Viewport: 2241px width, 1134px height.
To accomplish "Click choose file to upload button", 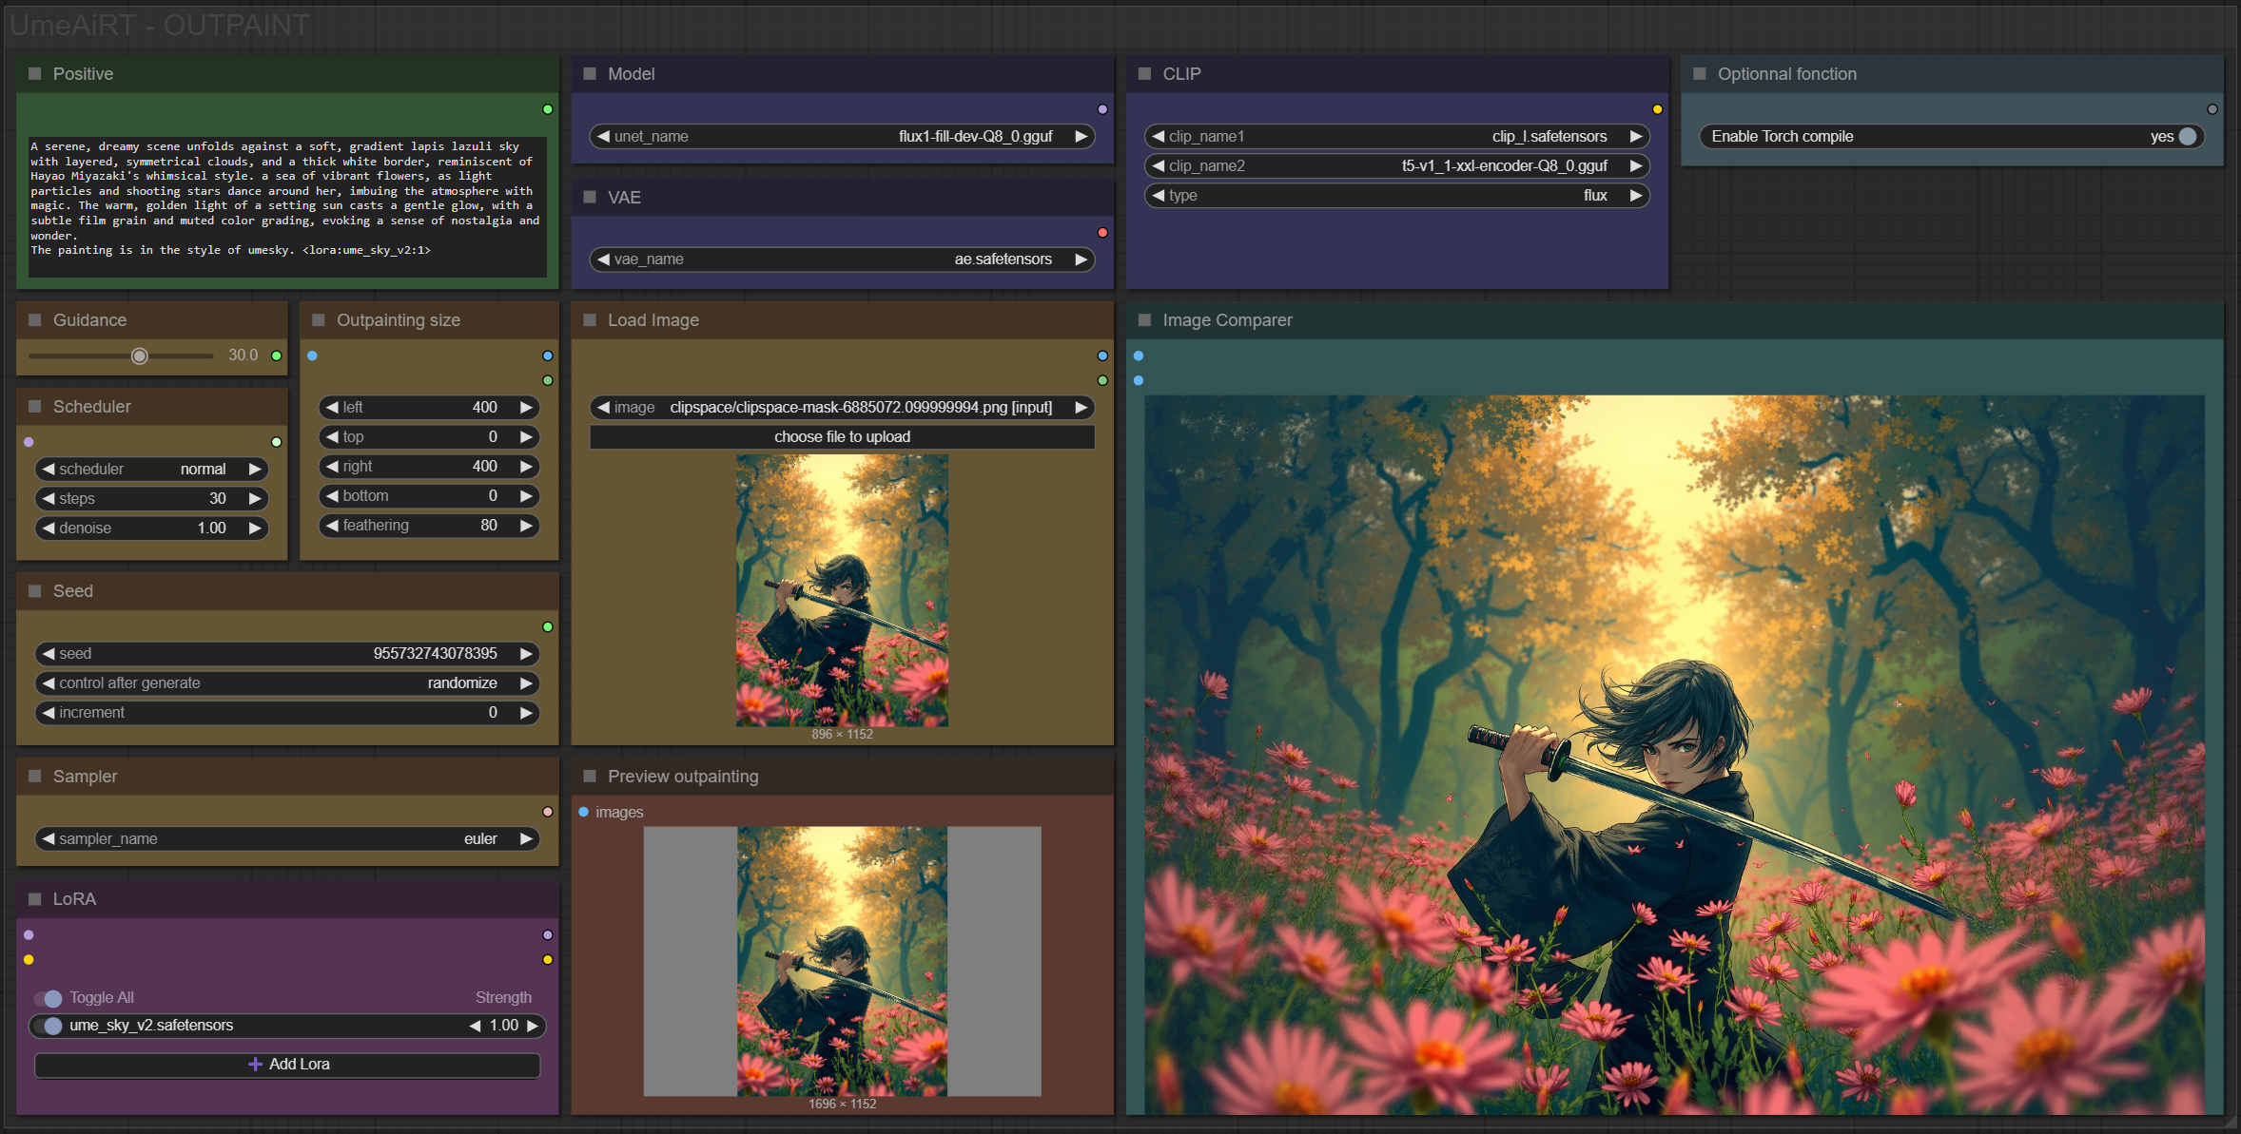I will pos(842,437).
